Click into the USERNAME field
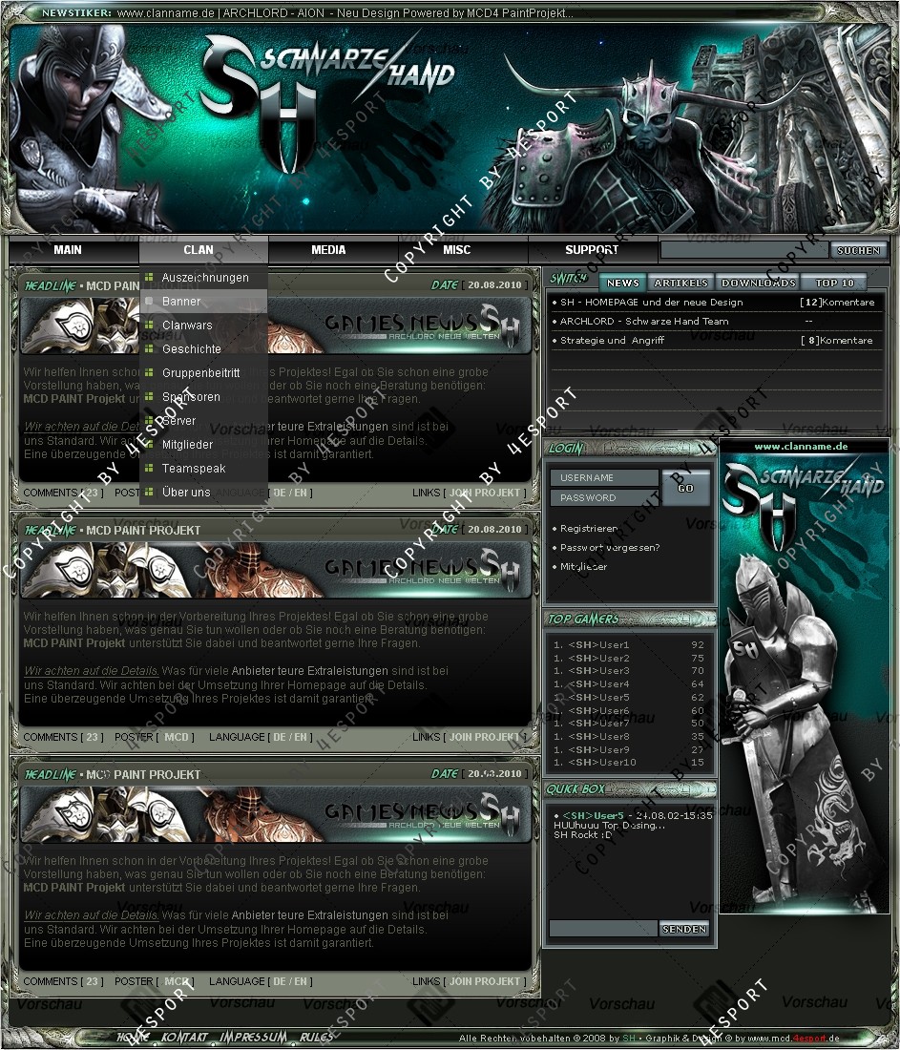900x1050 pixels. coord(603,477)
